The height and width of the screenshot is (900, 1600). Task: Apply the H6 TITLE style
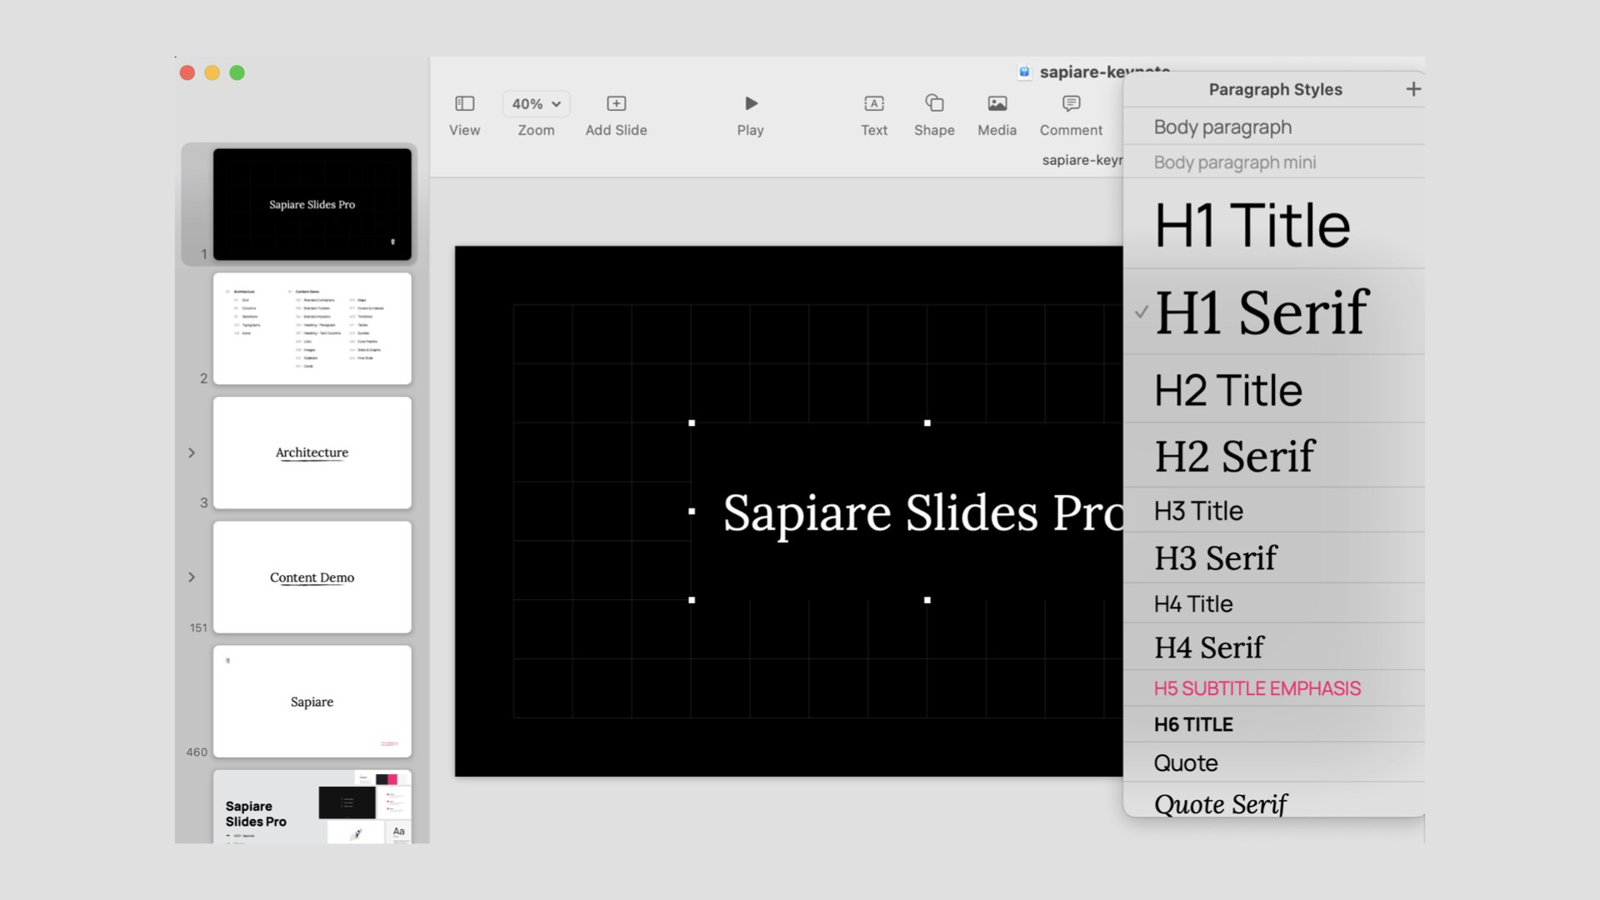coord(1273,724)
